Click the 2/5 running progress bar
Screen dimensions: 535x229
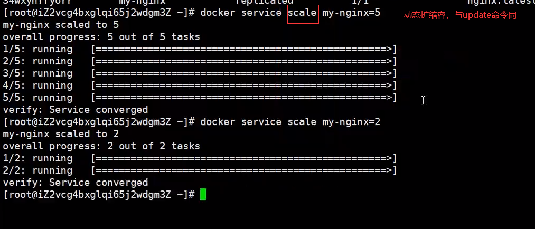(x=244, y=61)
